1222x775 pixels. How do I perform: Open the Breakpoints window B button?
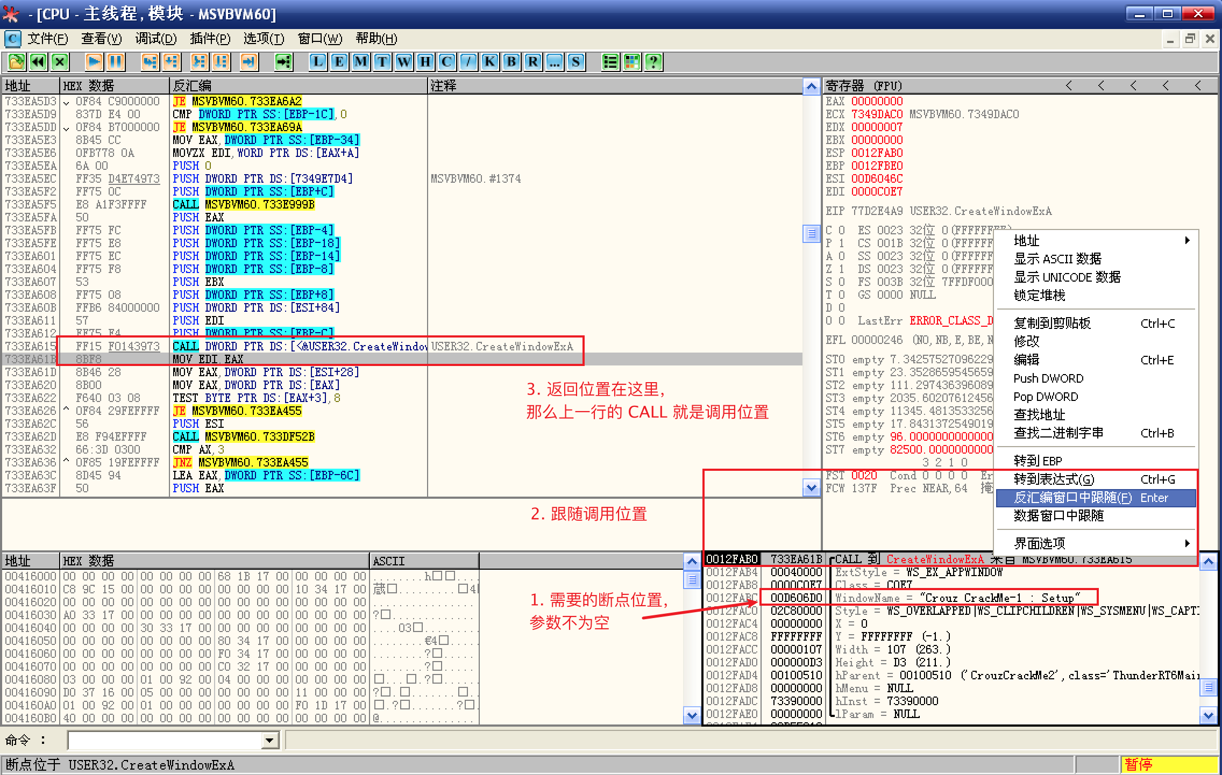point(511,62)
